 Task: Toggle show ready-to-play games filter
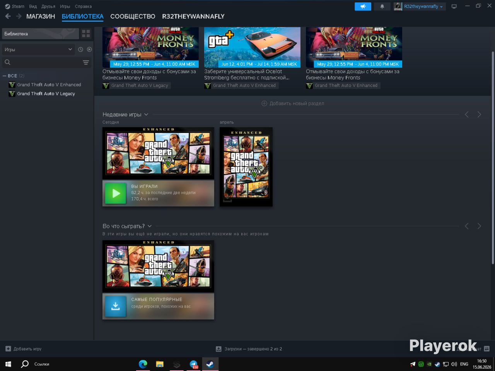[89, 49]
